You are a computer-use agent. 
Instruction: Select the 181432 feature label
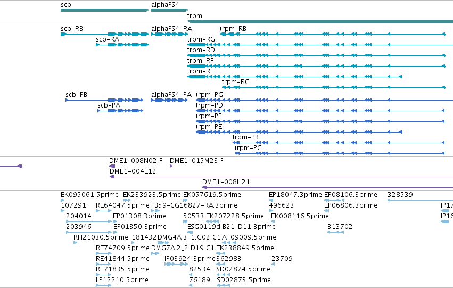click(144, 237)
